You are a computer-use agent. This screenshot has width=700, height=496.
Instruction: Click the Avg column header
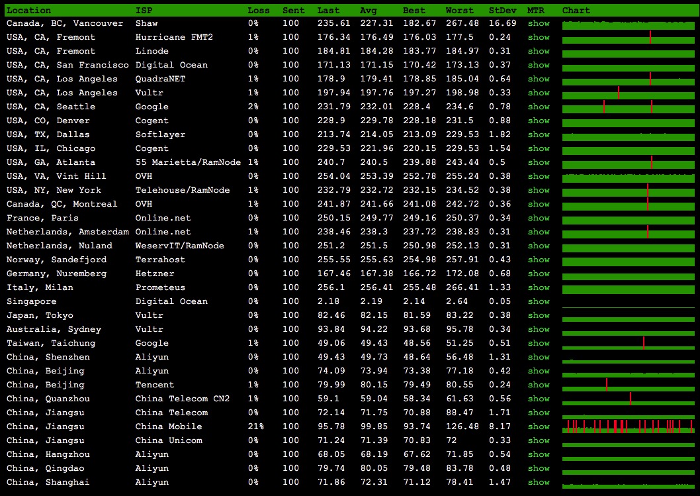click(x=369, y=11)
